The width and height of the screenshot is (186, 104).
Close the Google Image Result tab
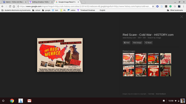pyautogui.click(x=78, y=2)
